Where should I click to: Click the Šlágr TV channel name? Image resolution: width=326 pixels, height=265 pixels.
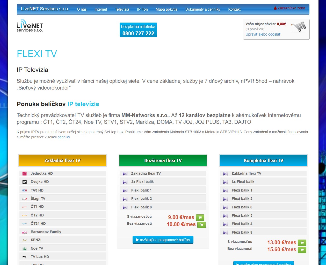[x=38, y=199]
